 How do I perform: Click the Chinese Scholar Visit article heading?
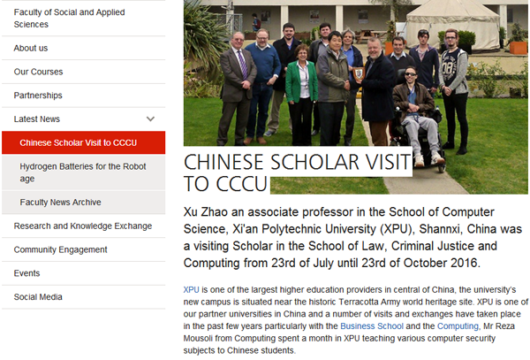click(x=297, y=172)
